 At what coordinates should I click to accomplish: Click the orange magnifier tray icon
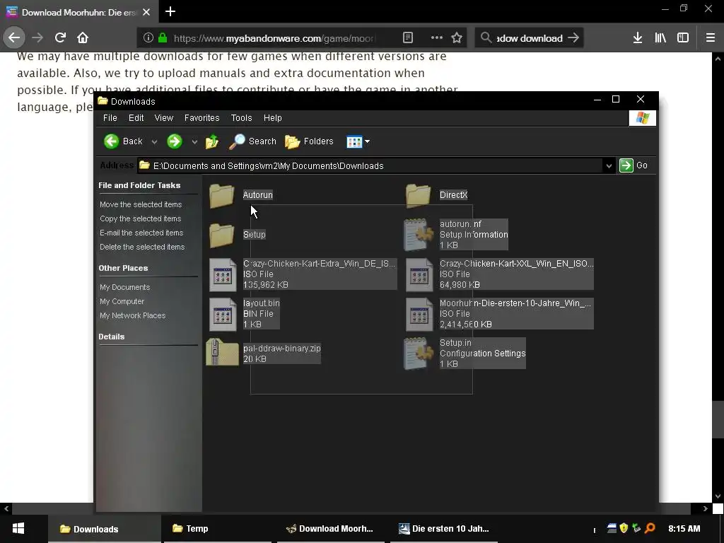pyautogui.click(x=650, y=527)
